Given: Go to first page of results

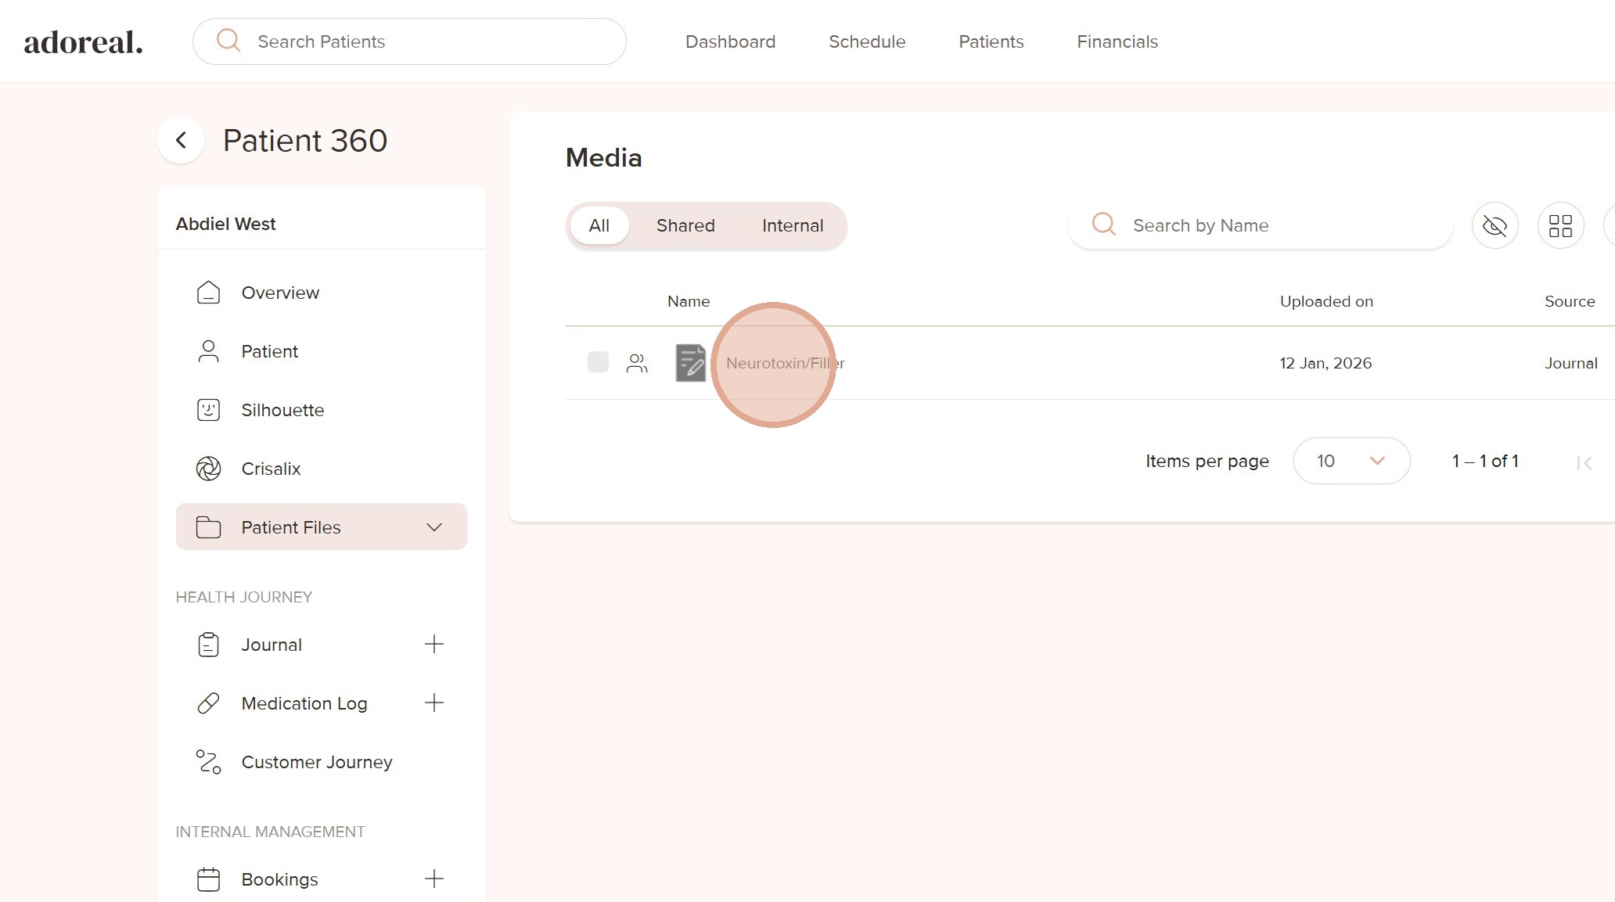Looking at the screenshot, I should (1584, 463).
